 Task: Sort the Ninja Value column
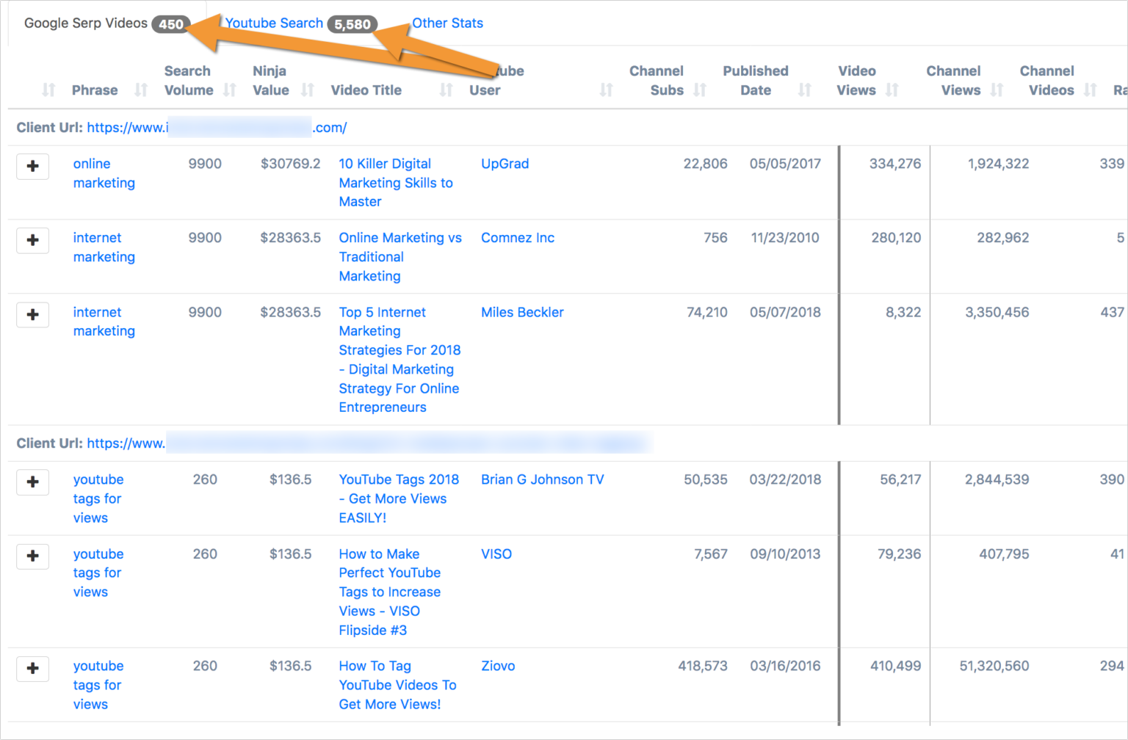coord(306,90)
